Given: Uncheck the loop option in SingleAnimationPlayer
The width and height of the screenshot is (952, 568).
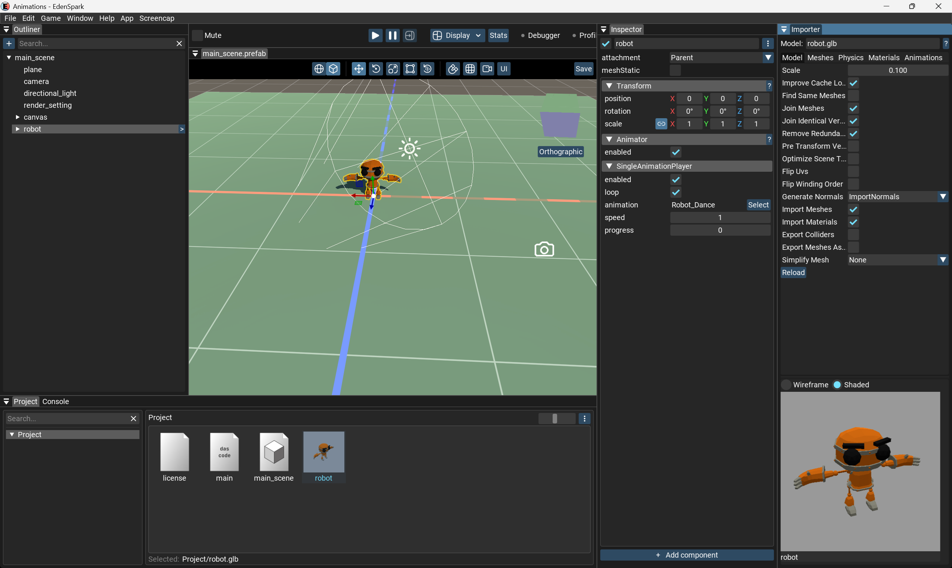Looking at the screenshot, I should (x=676, y=192).
